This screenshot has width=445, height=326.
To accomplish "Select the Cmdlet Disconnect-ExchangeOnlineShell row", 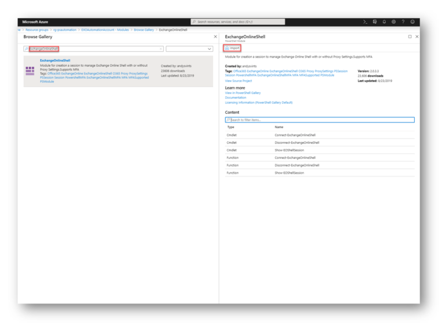I will 320,143.
